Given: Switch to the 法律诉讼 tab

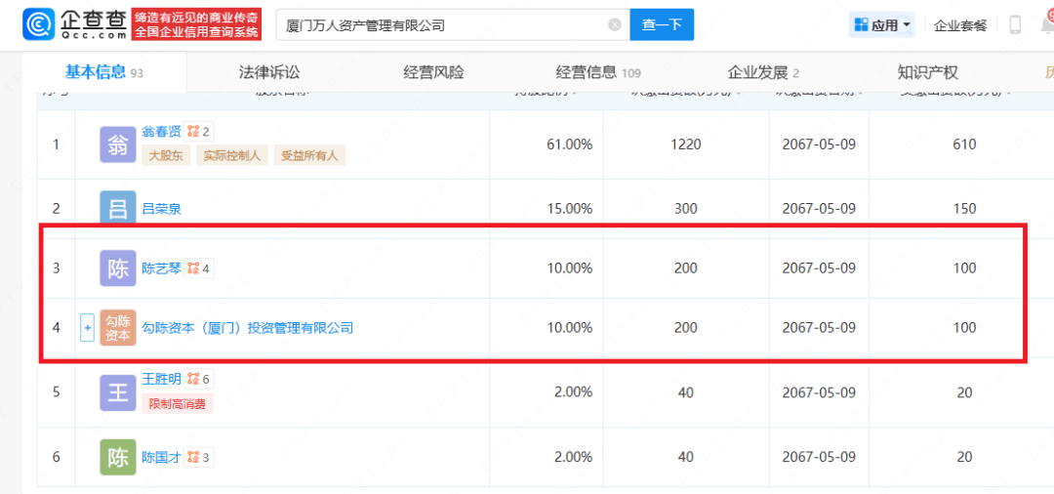Looking at the screenshot, I should click(269, 72).
